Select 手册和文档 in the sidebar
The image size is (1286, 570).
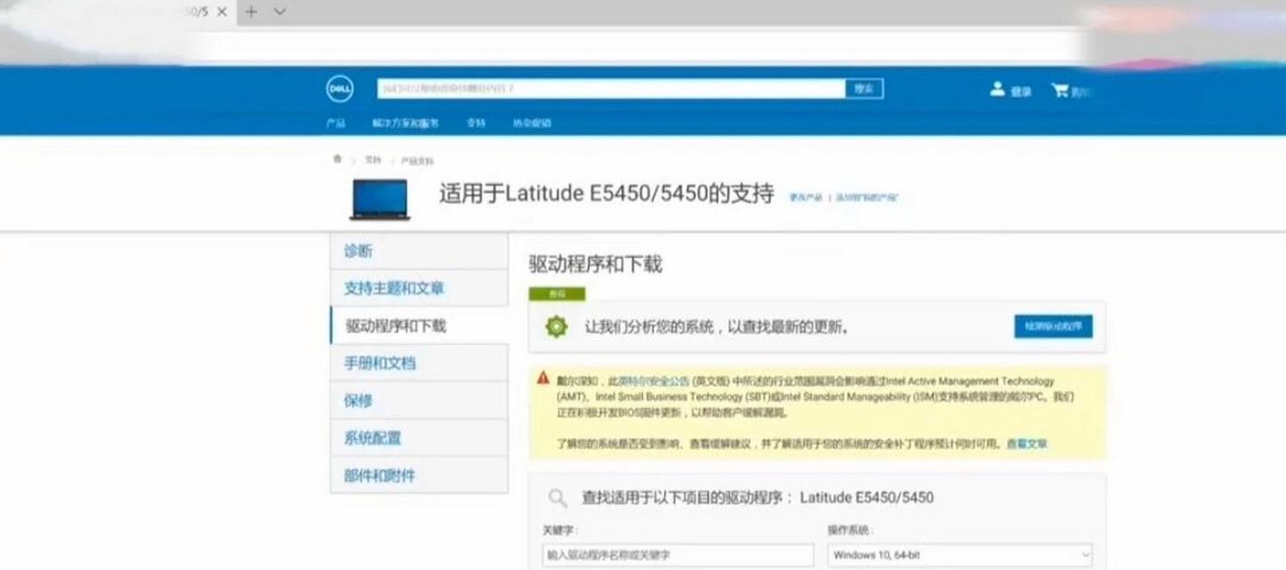[x=419, y=363]
